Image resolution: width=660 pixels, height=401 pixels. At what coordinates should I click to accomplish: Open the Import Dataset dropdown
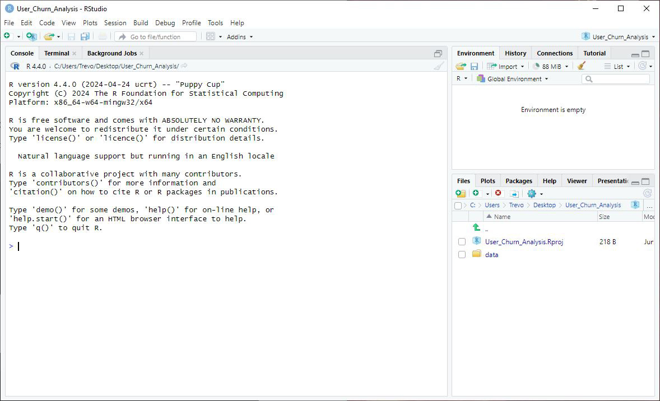505,66
